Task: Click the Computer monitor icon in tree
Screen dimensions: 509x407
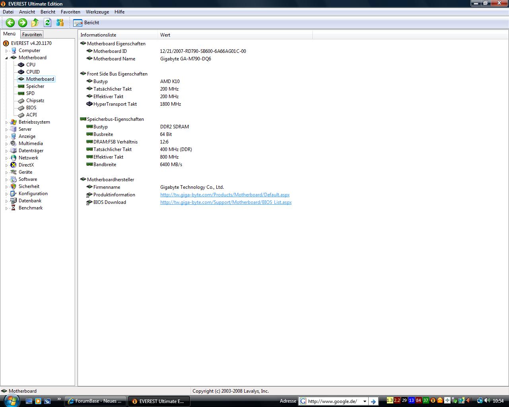Action: point(14,50)
